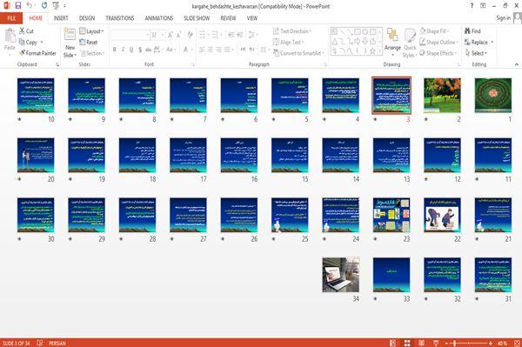Select slide 15 thumbnail
522x347 pixels.
(290, 155)
